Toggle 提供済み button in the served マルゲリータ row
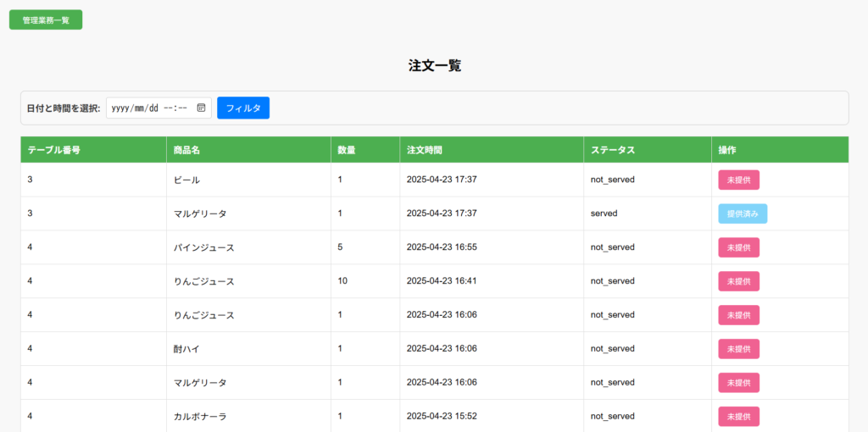The height and width of the screenshot is (432, 868). [x=743, y=213]
